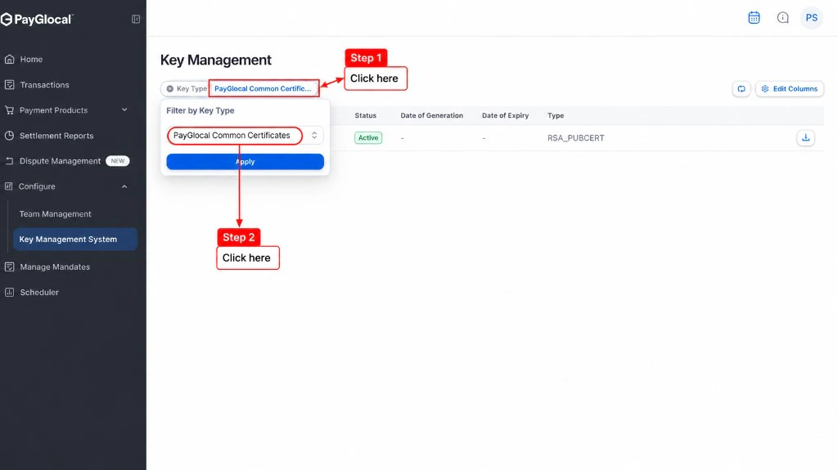The width and height of the screenshot is (838, 470).
Task: Click the Payment Products cart icon
Action: tap(9, 110)
